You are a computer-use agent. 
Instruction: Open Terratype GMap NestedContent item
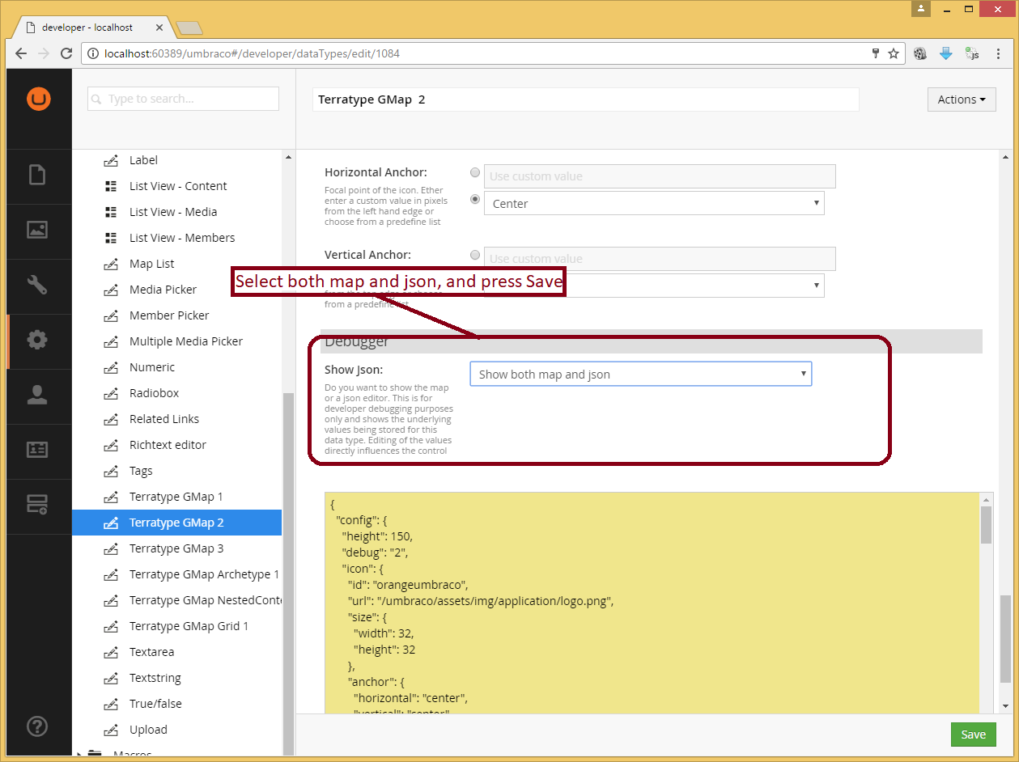[206, 600]
